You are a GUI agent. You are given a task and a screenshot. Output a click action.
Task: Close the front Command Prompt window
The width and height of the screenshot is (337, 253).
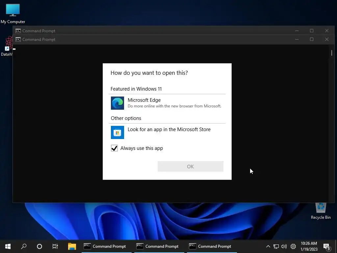coord(327,40)
